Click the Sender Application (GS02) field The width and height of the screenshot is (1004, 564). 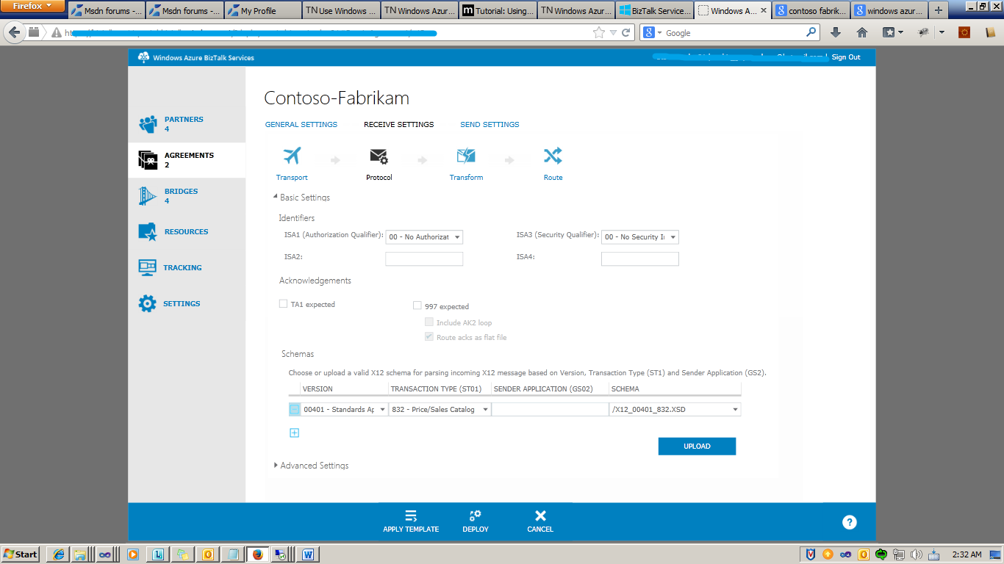tap(550, 409)
